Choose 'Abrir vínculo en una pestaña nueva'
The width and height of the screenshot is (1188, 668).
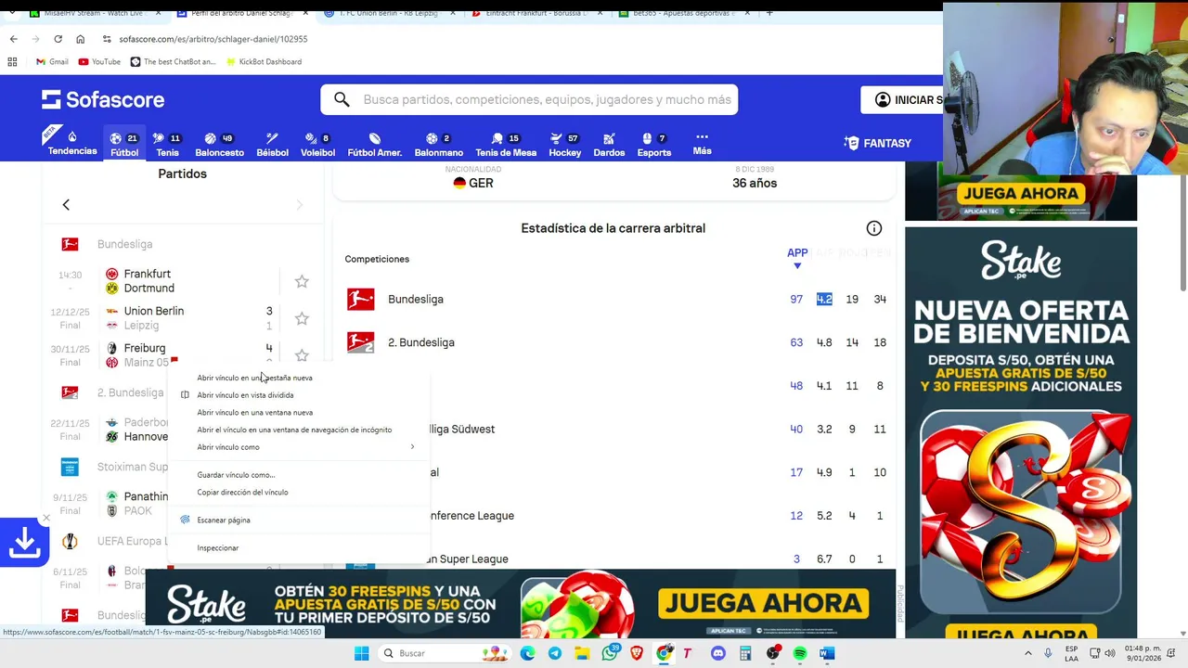[299, 378]
